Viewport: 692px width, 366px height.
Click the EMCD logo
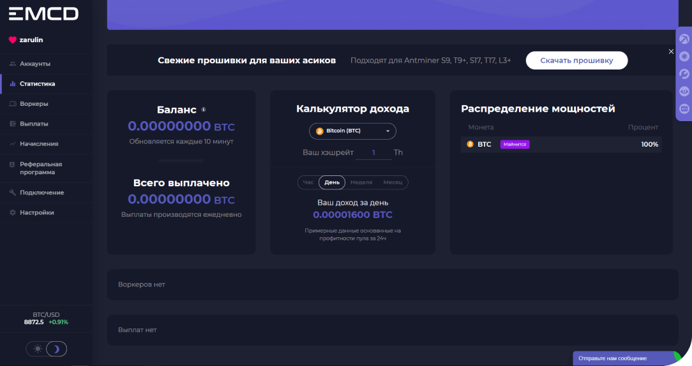43,13
